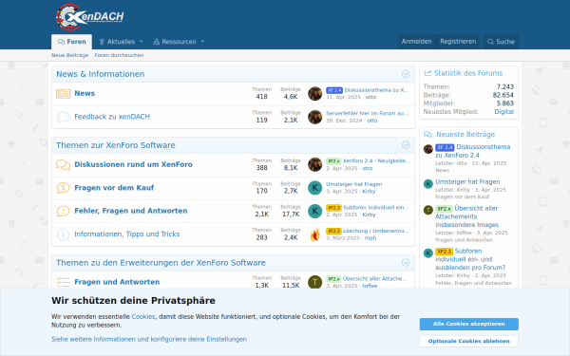Click Kirby's avatar in Fehler, Fragen row
570x356 pixels.
[x=314, y=211]
